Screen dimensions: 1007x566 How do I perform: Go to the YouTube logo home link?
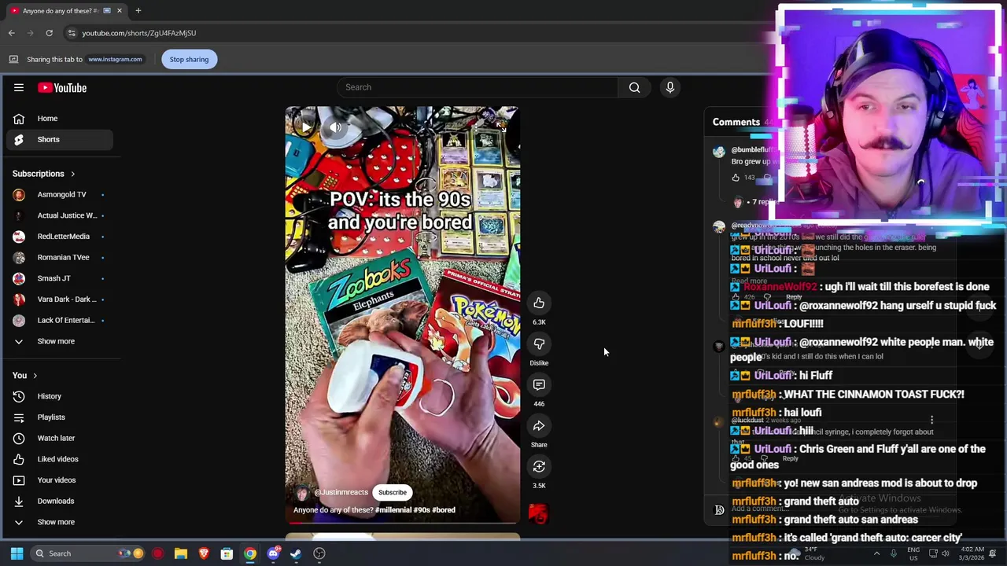coord(62,88)
